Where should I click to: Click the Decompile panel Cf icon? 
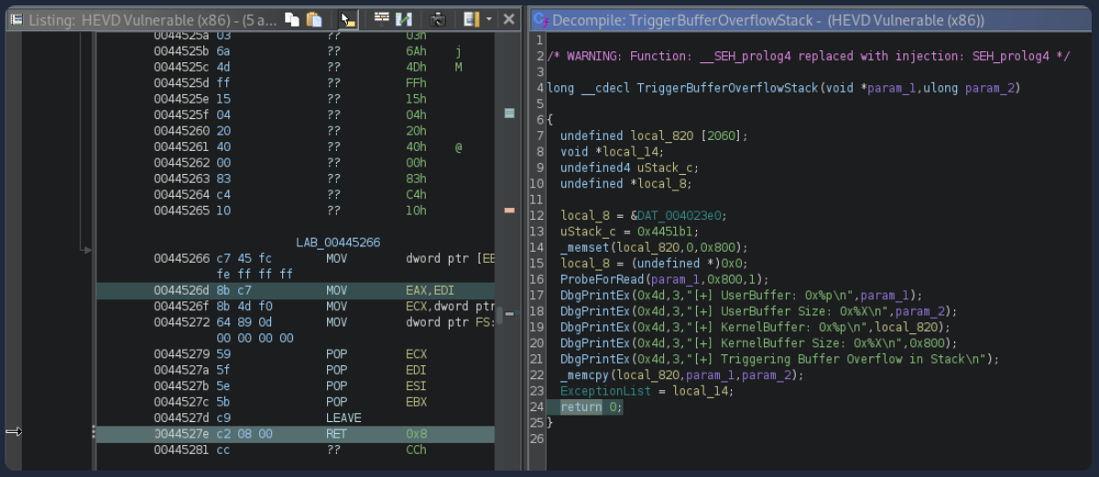(x=540, y=19)
